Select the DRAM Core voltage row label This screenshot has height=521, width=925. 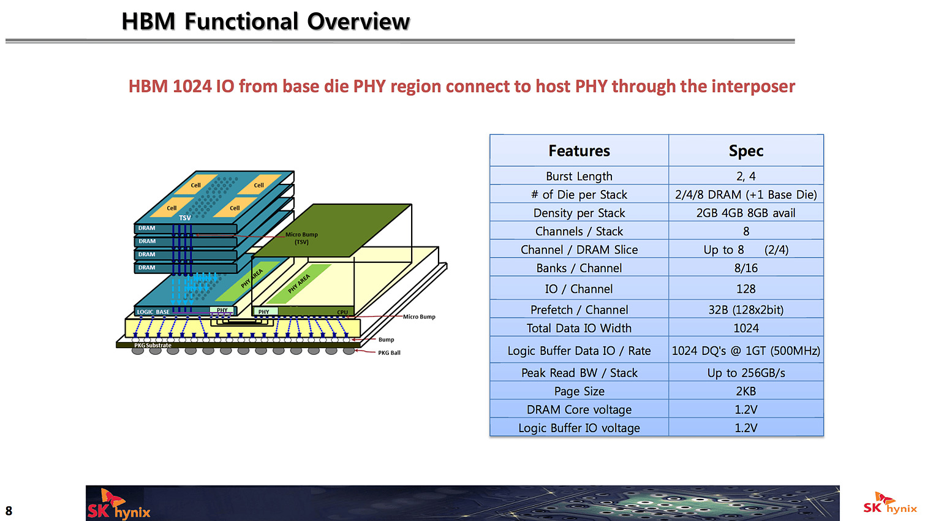[x=579, y=410]
